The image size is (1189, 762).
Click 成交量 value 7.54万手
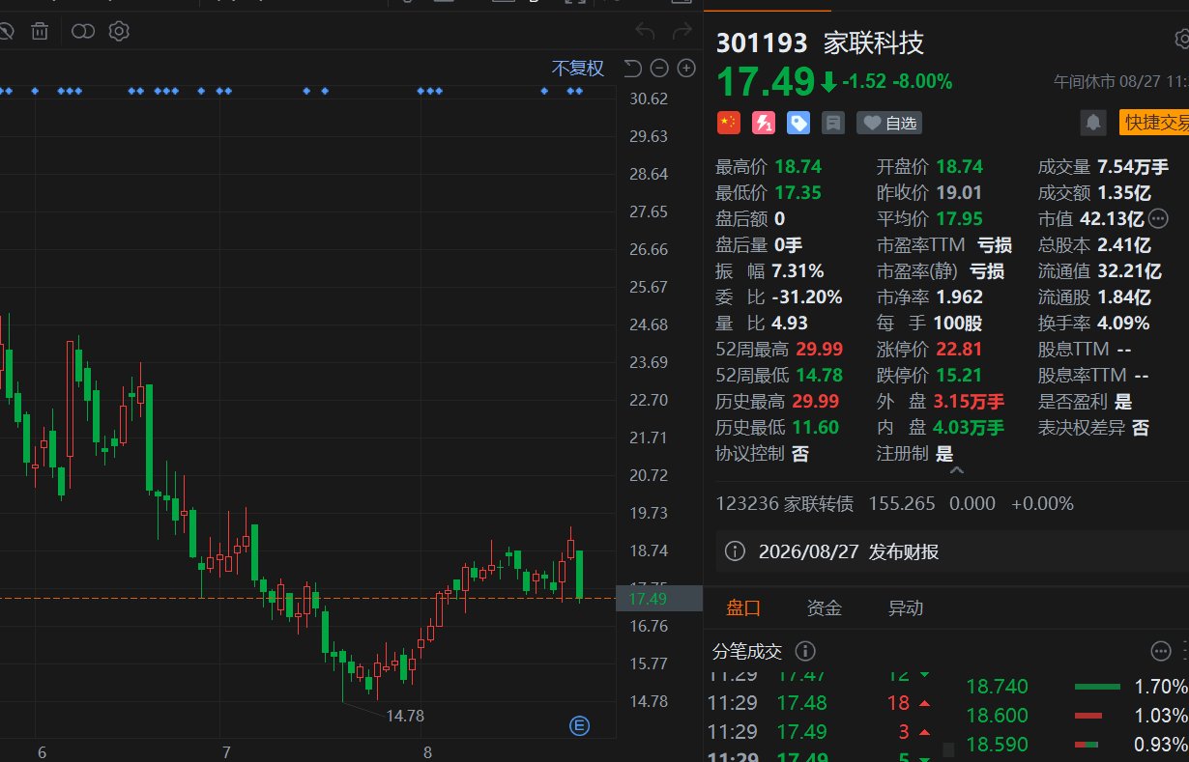click(x=1133, y=166)
